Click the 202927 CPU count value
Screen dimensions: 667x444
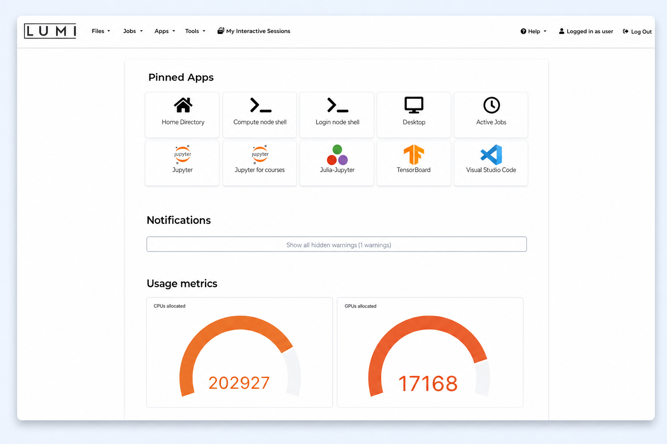239,383
